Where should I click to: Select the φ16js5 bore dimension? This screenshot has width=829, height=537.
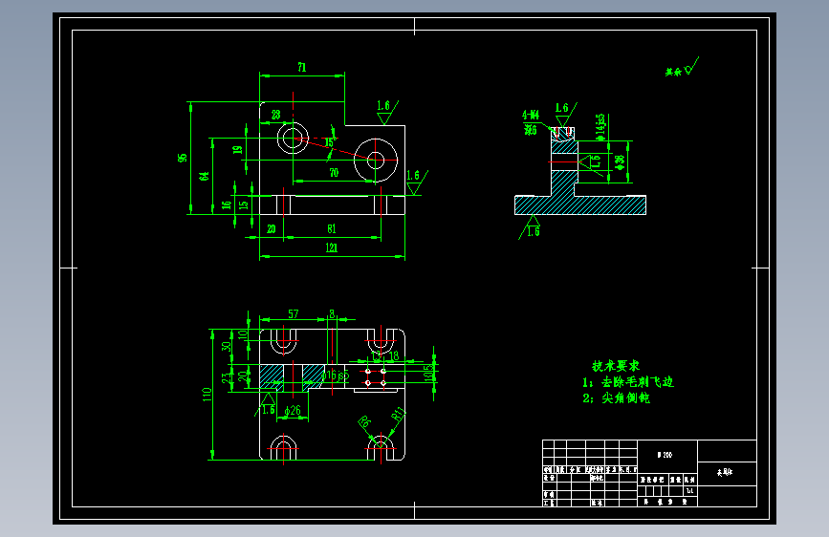pyautogui.click(x=335, y=376)
